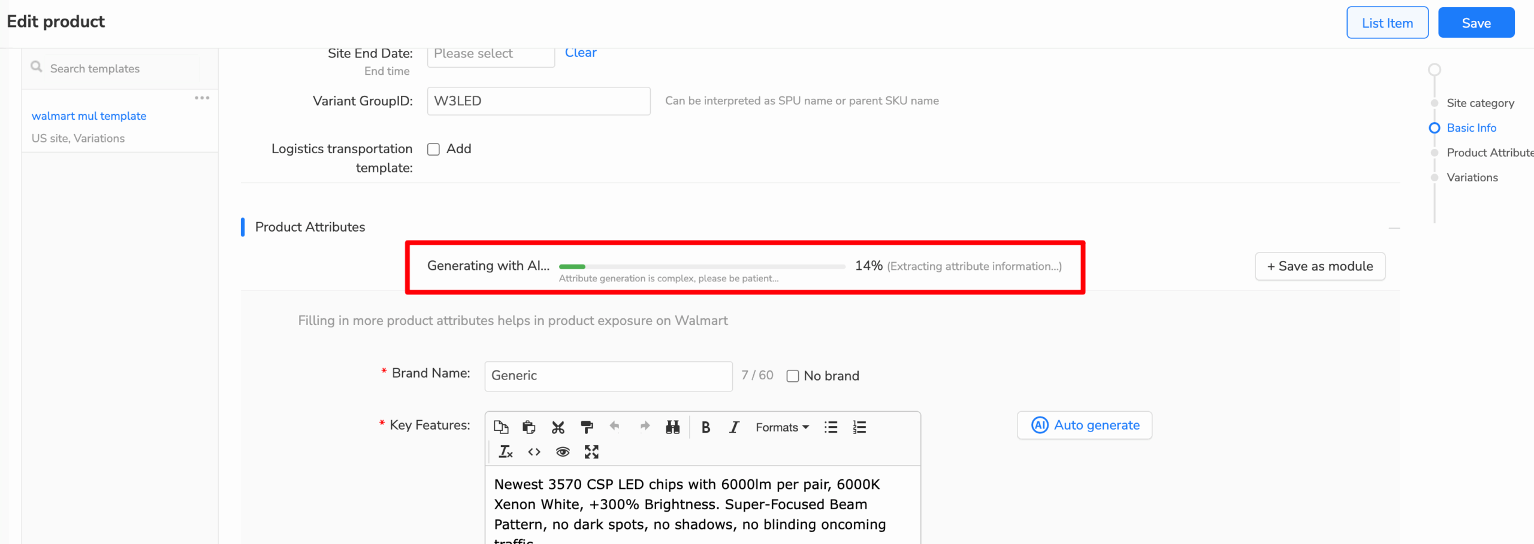Click the preview eye icon
The height and width of the screenshot is (544, 1534).
coord(562,452)
